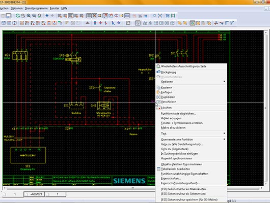Click the list view icon at toolbar start
The width and height of the screenshot is (270, 203).
point(3,16)
